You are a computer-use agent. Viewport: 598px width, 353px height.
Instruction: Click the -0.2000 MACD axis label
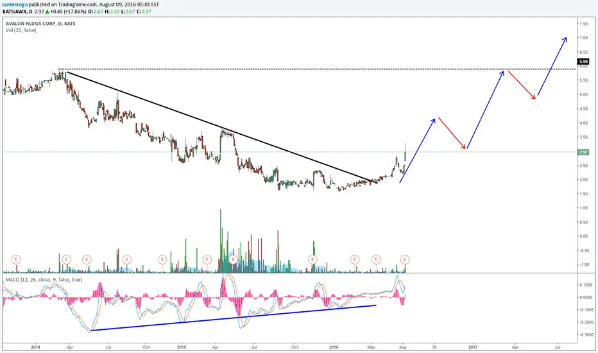coord(586,322)
